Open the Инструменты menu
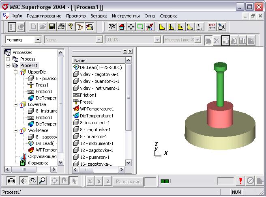 point(126,16)
